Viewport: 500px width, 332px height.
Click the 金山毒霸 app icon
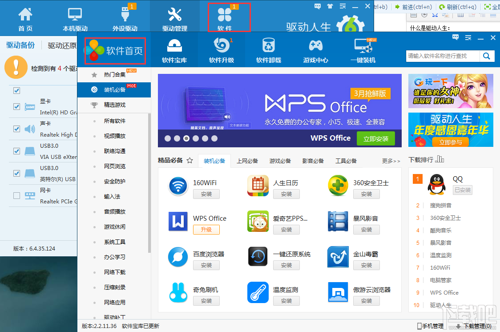[x=338, y=257]
